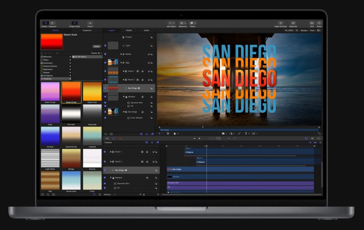This screenshot has height=230, width=364.
Task: Collapse Shadow group in Timeline list
Action: (111, 178)
